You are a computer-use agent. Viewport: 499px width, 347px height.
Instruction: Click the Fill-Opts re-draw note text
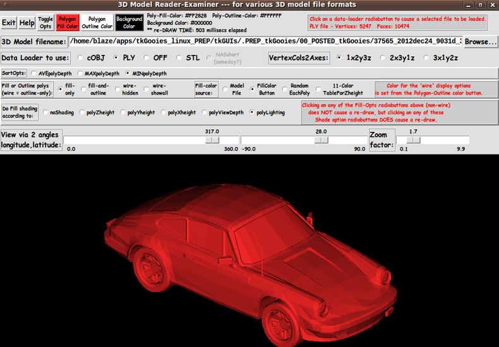[376, 112]
